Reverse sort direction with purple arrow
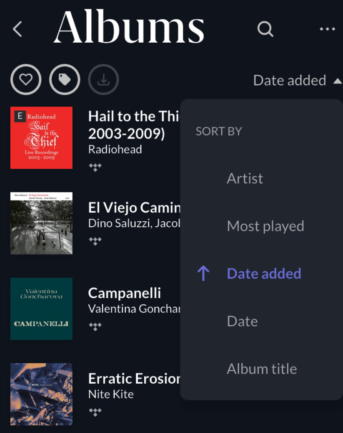 coord(203,273)
